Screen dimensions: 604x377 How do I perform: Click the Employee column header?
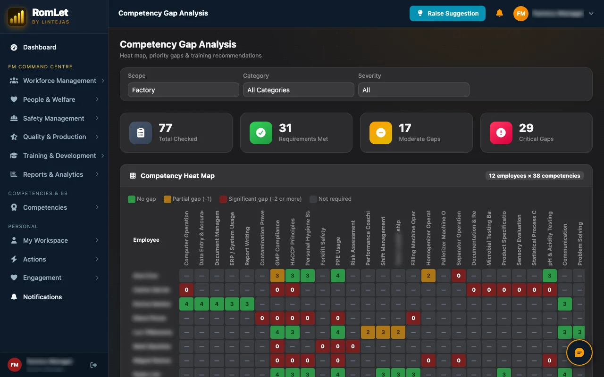click(146, 240)
